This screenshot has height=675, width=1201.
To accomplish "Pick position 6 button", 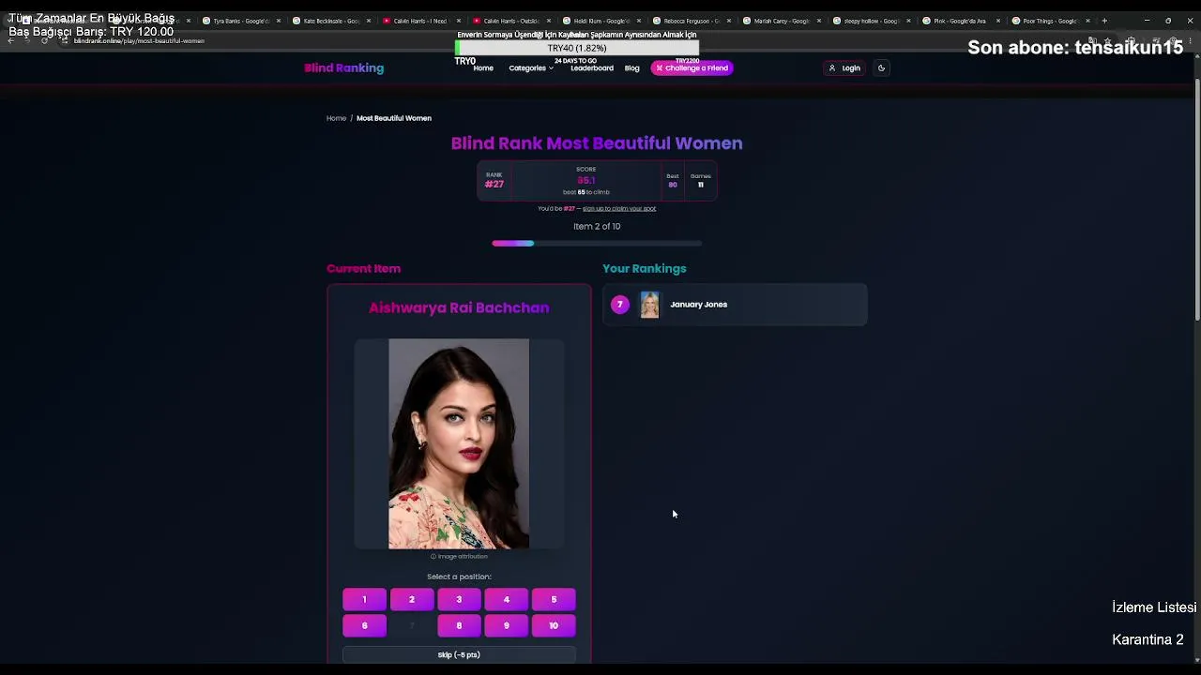I will (x=364, y=625).
